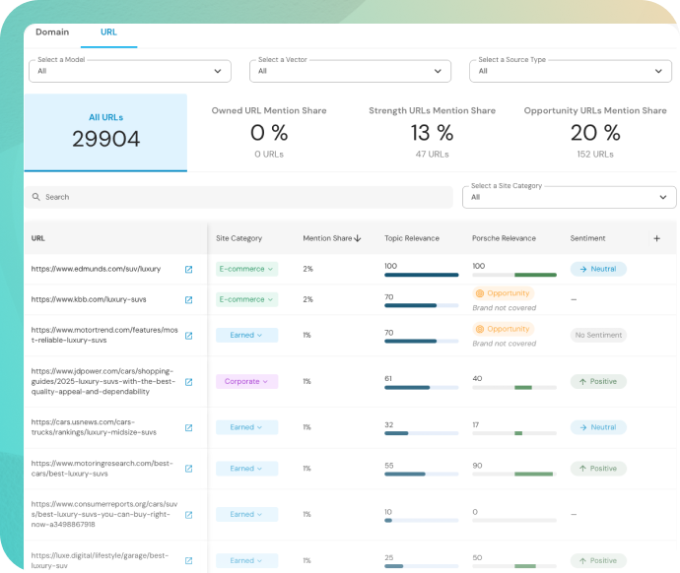Open external link for kbb.com URL

tap(188, 299)
